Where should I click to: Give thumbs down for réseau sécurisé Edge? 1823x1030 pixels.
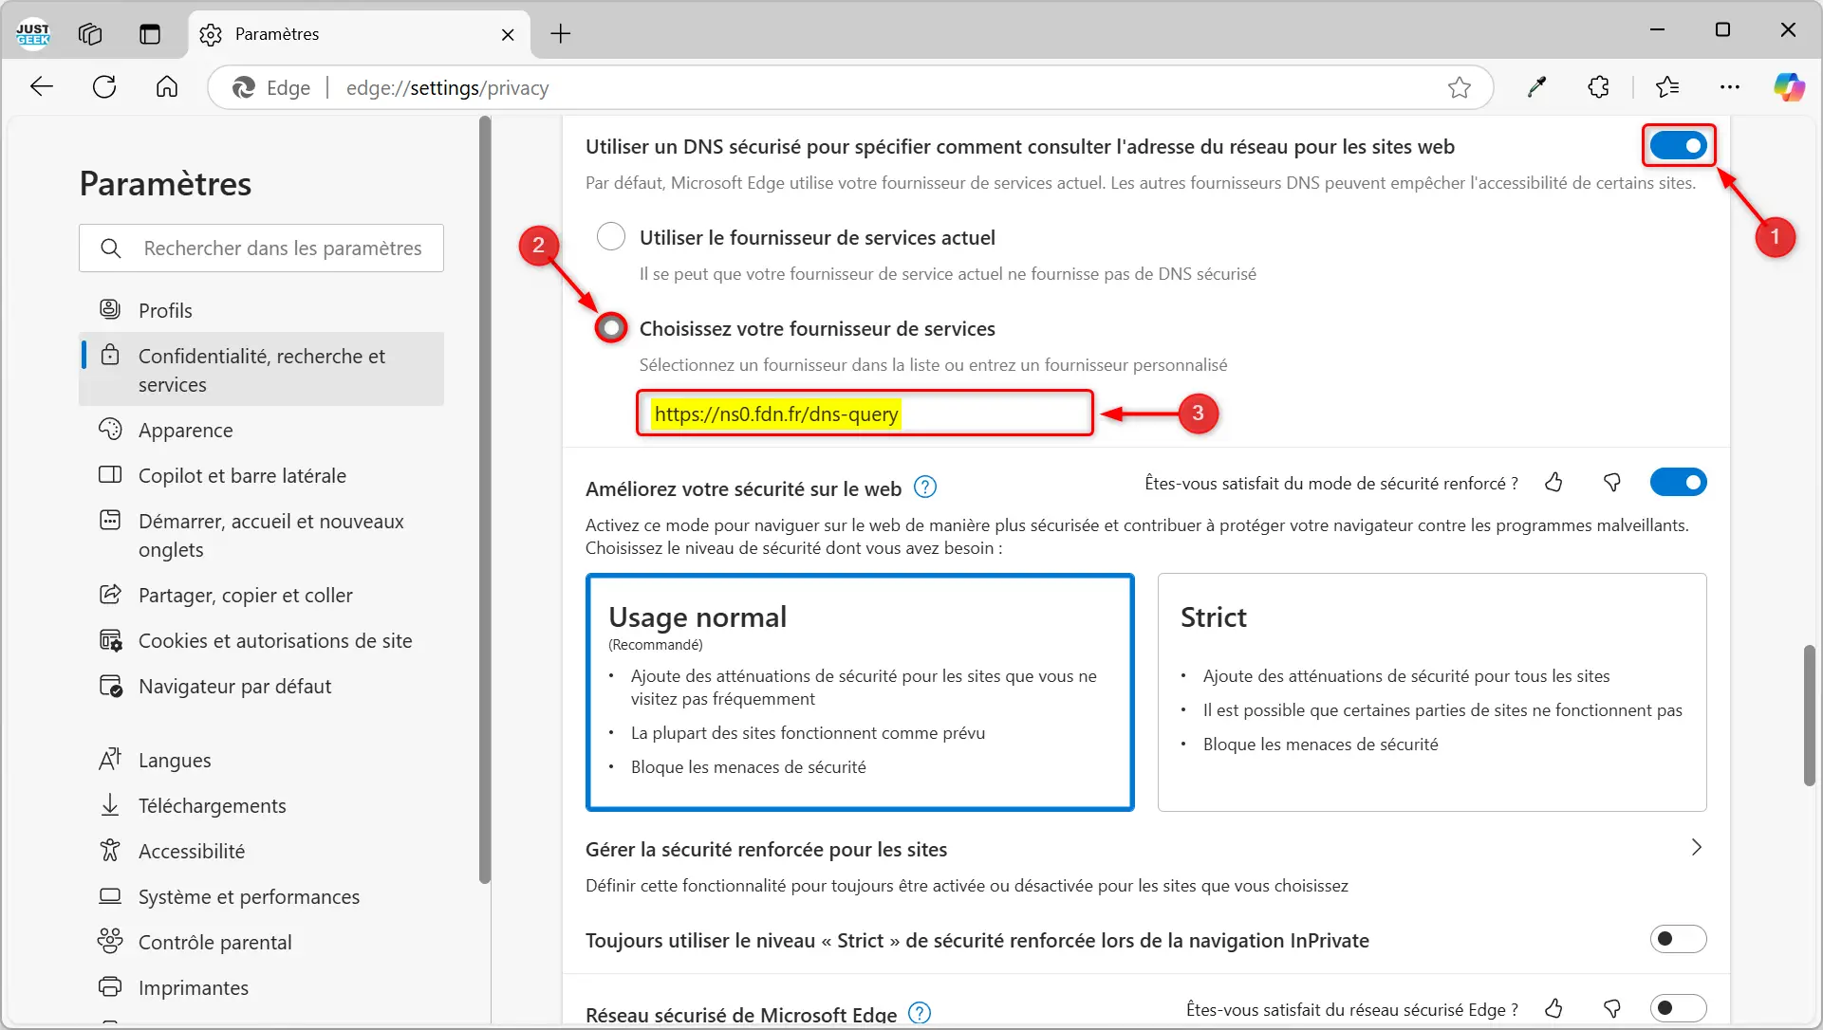[x=1611, y=1008]
